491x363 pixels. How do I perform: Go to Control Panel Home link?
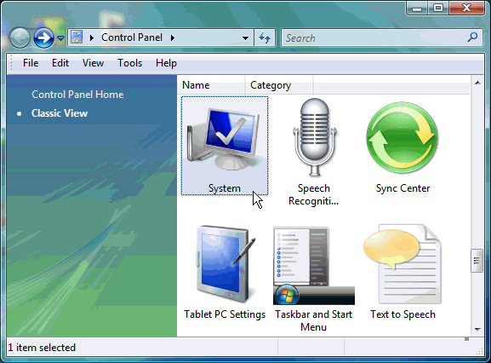click(x=77, y=95)
